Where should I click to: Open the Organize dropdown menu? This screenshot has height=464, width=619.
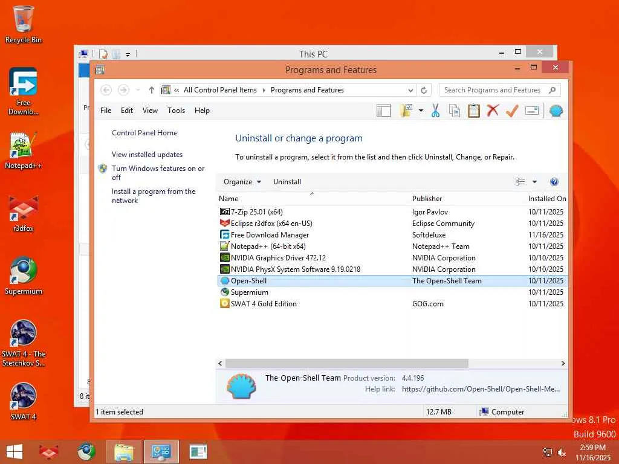pos(242,182)
